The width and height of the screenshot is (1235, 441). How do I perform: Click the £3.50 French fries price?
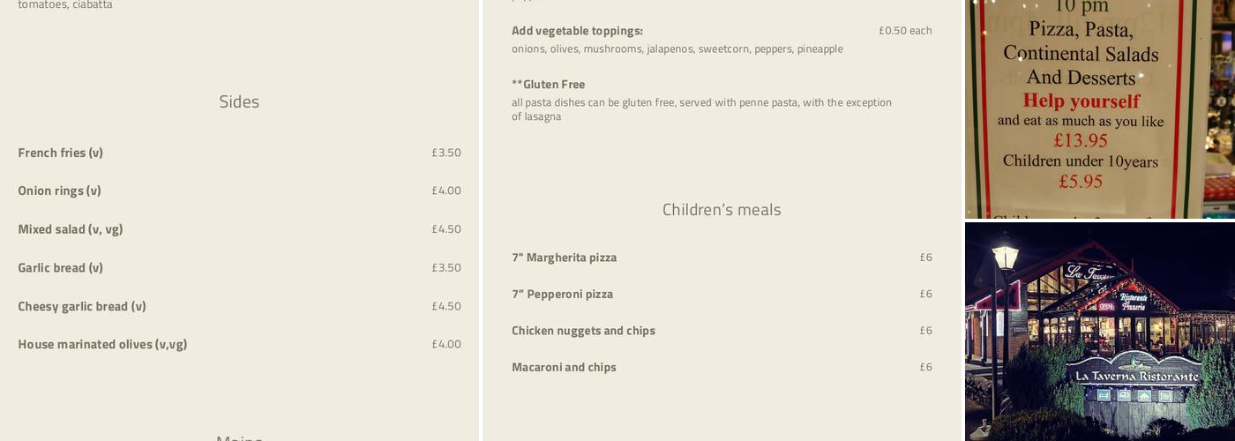(x=446, y=153)
